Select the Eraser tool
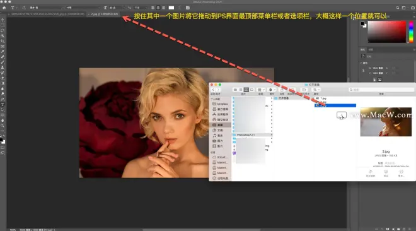Viewport: 416px width, 231px height. [x=3, y=78]
